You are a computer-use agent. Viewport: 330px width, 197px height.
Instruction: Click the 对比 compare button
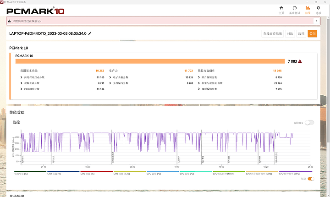[x=290, y=34]
